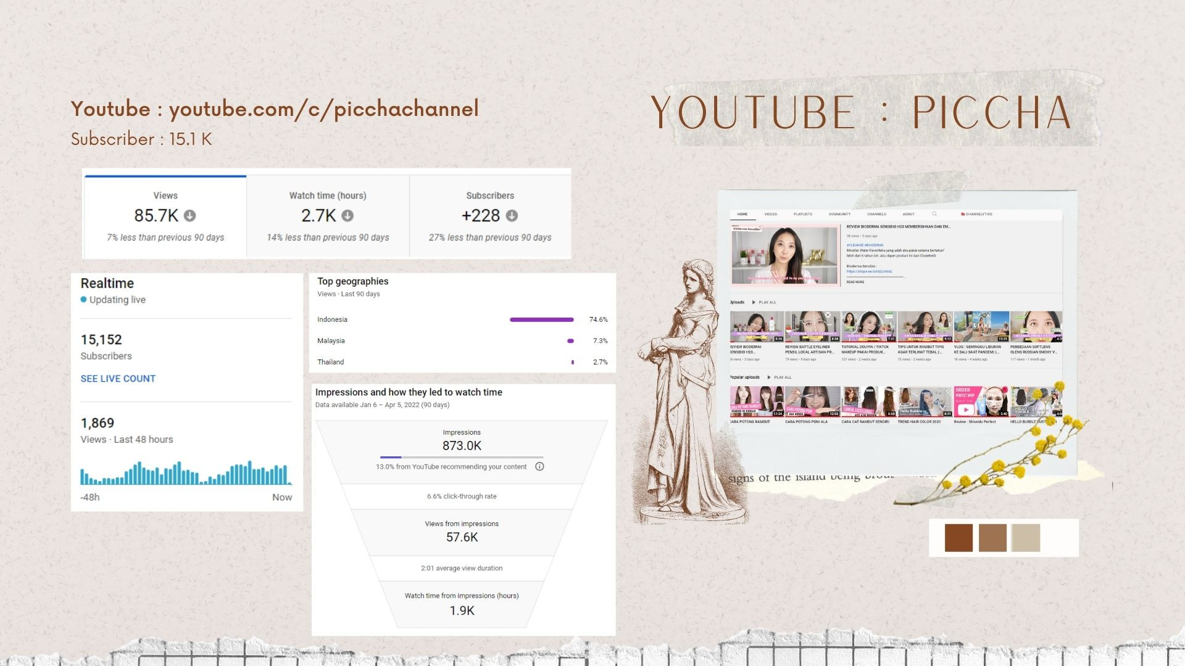
Task: Click the down-arrow icon beside +228 subscribers
Action: 512,216
